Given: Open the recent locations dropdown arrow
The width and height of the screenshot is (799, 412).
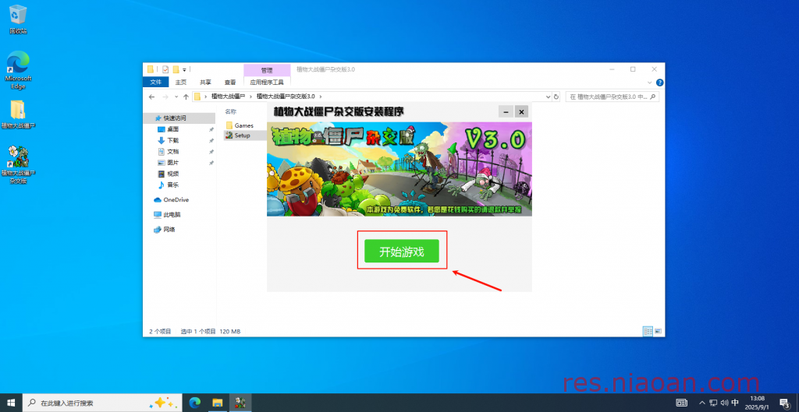Looking at the screenshot, I should pyautogui.click(x=176, y=97).
